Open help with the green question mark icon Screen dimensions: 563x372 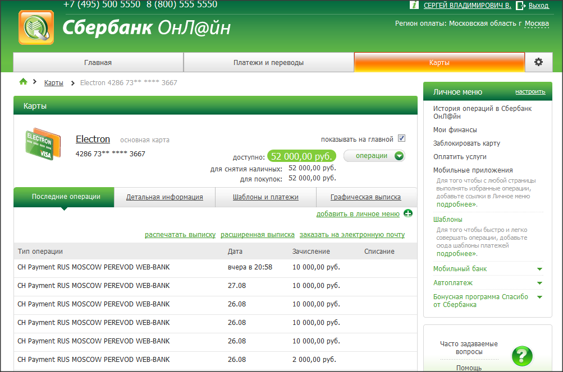521,355
